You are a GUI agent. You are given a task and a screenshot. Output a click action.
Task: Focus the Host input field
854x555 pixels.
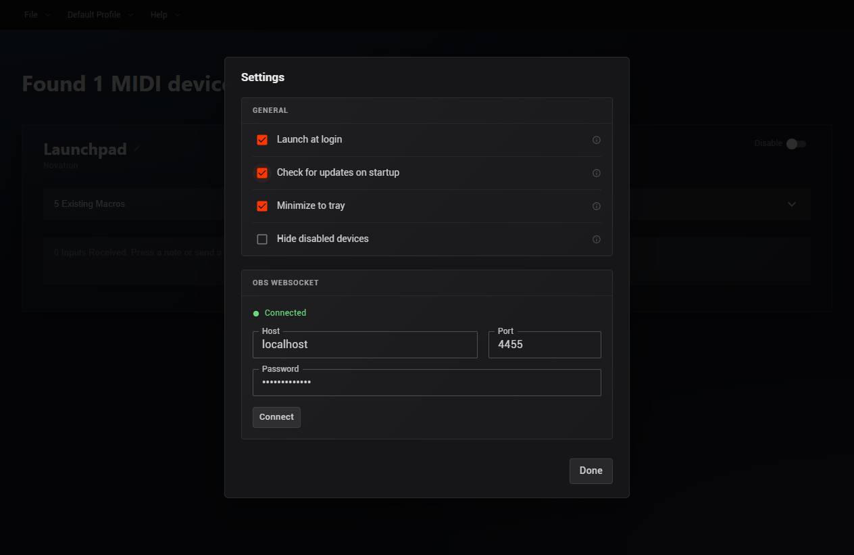[365, 345]
